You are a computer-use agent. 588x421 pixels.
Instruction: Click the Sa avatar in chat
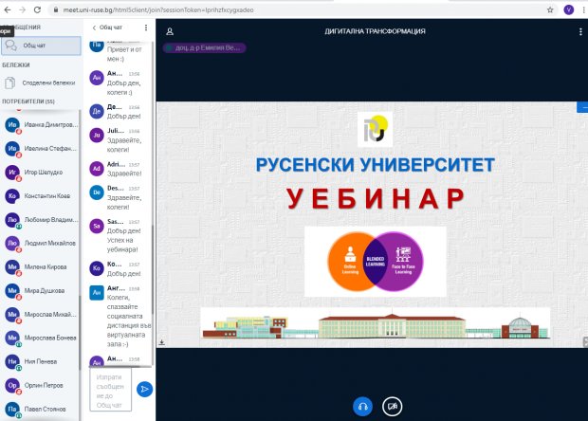click(97, 226)
